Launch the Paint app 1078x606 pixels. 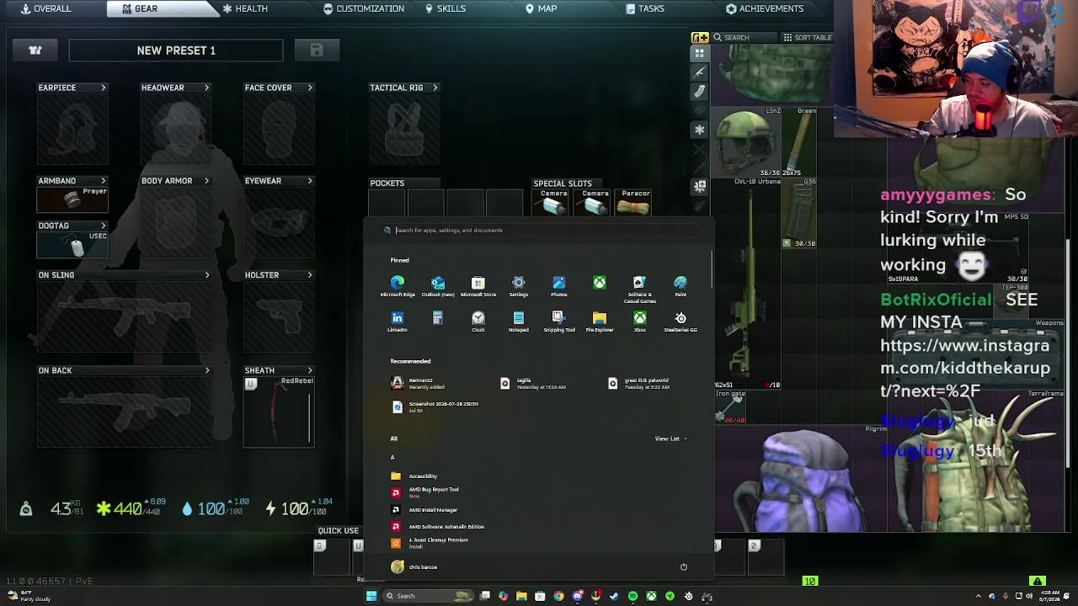click(680, 286)
